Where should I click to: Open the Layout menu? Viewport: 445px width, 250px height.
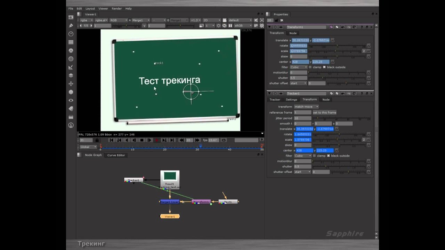(90, 8)
